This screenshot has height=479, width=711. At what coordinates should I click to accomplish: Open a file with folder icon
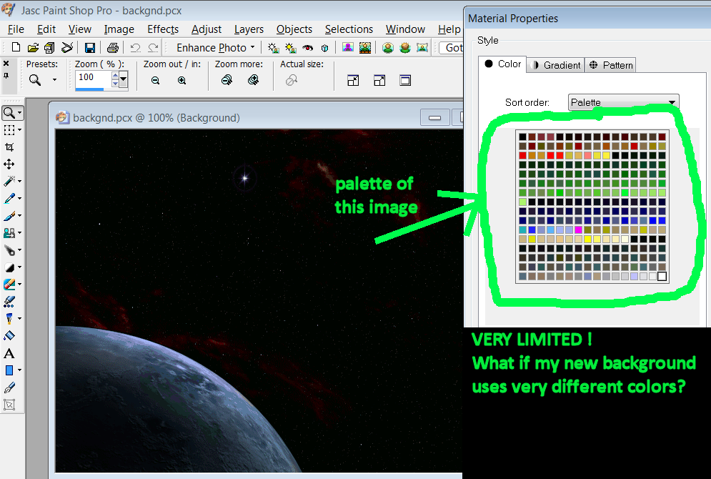click(33, 48)
